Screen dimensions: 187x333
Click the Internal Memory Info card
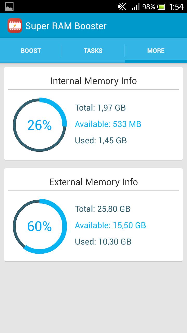pyautogui.click(x=94, y=112)
